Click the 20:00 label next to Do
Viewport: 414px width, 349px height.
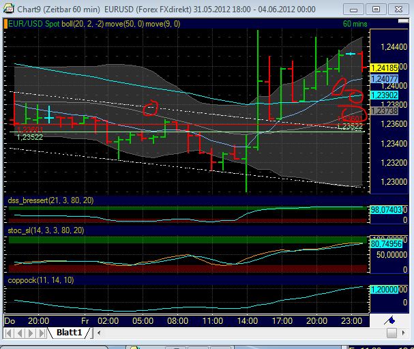click(39, 321)
